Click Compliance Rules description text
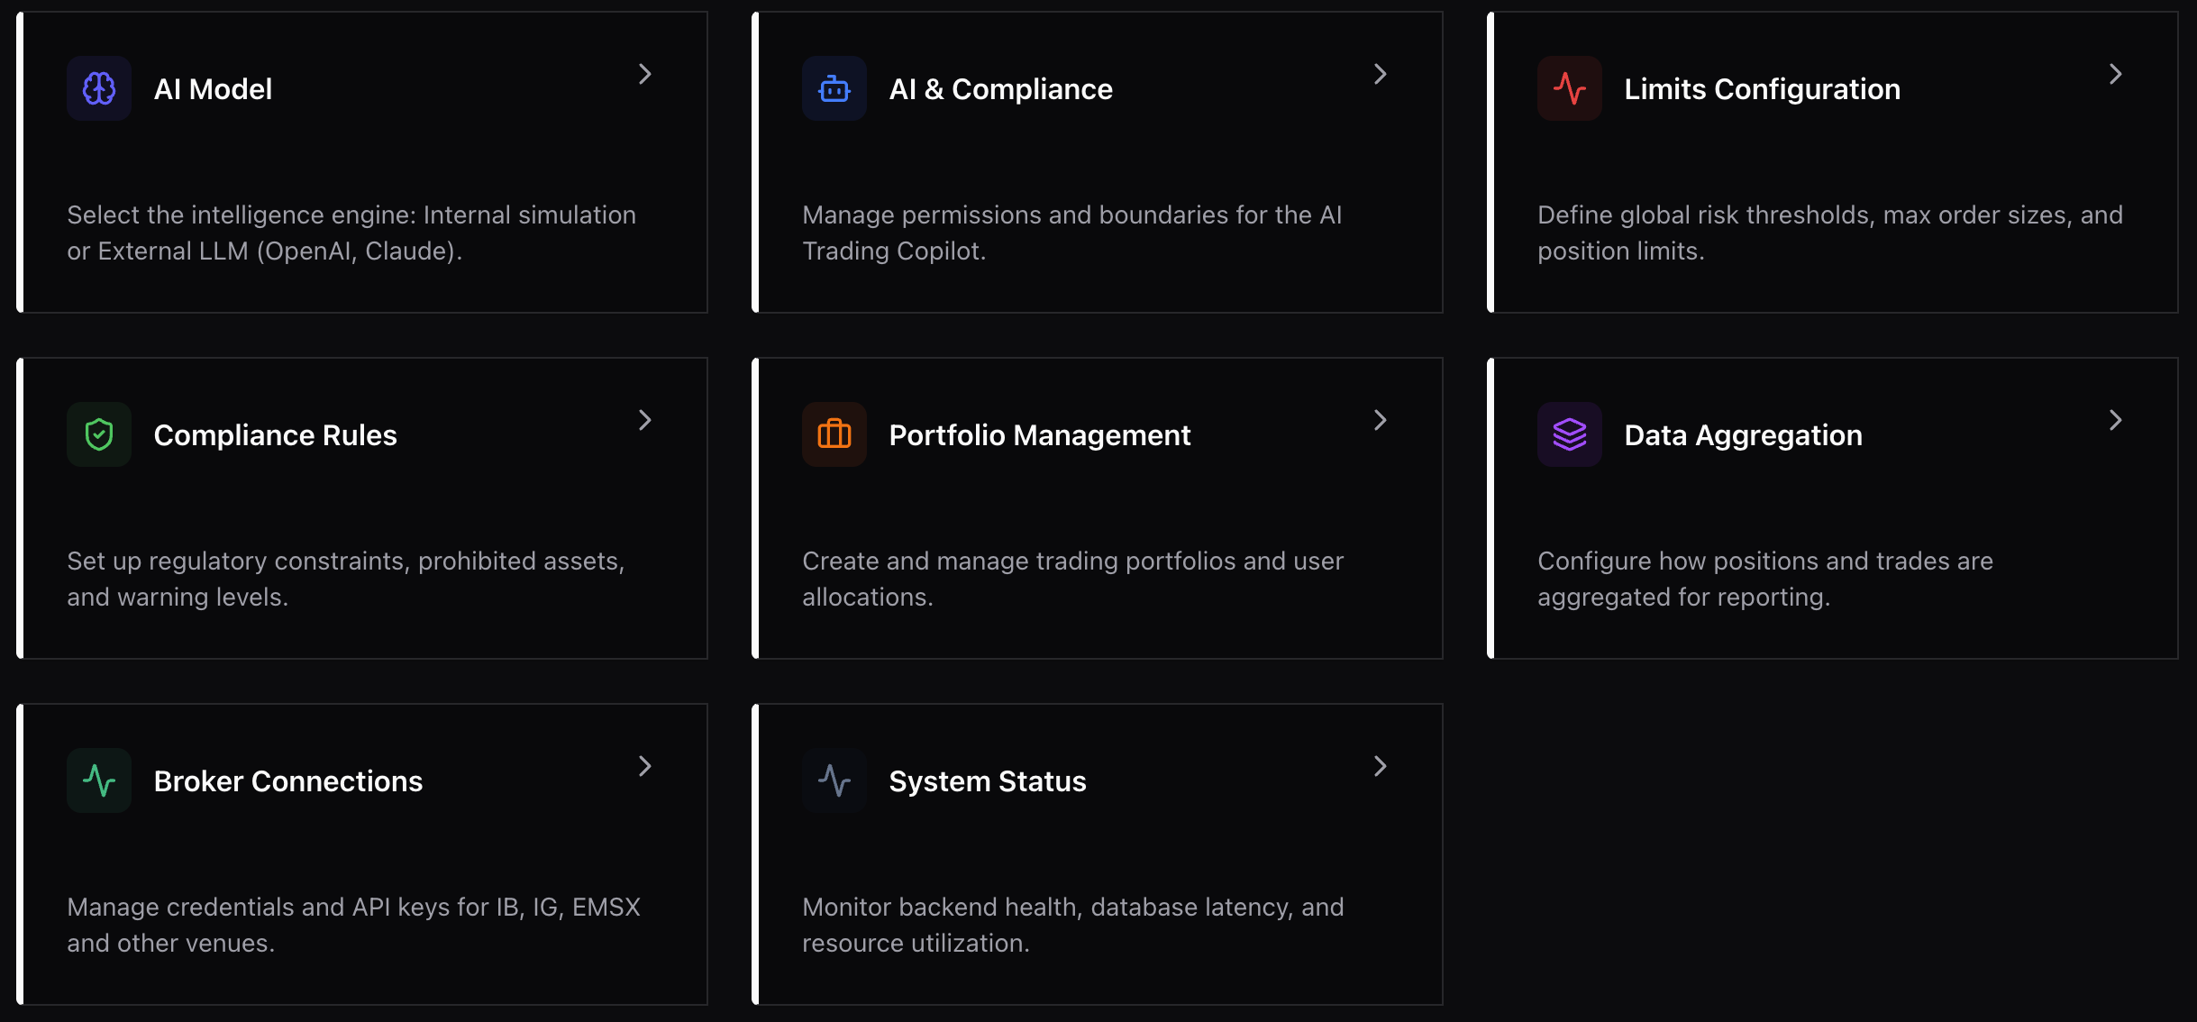Image resolution: width=2197 pixels, height=1022 pixels. pyautogui.click(x=346, y=579)
